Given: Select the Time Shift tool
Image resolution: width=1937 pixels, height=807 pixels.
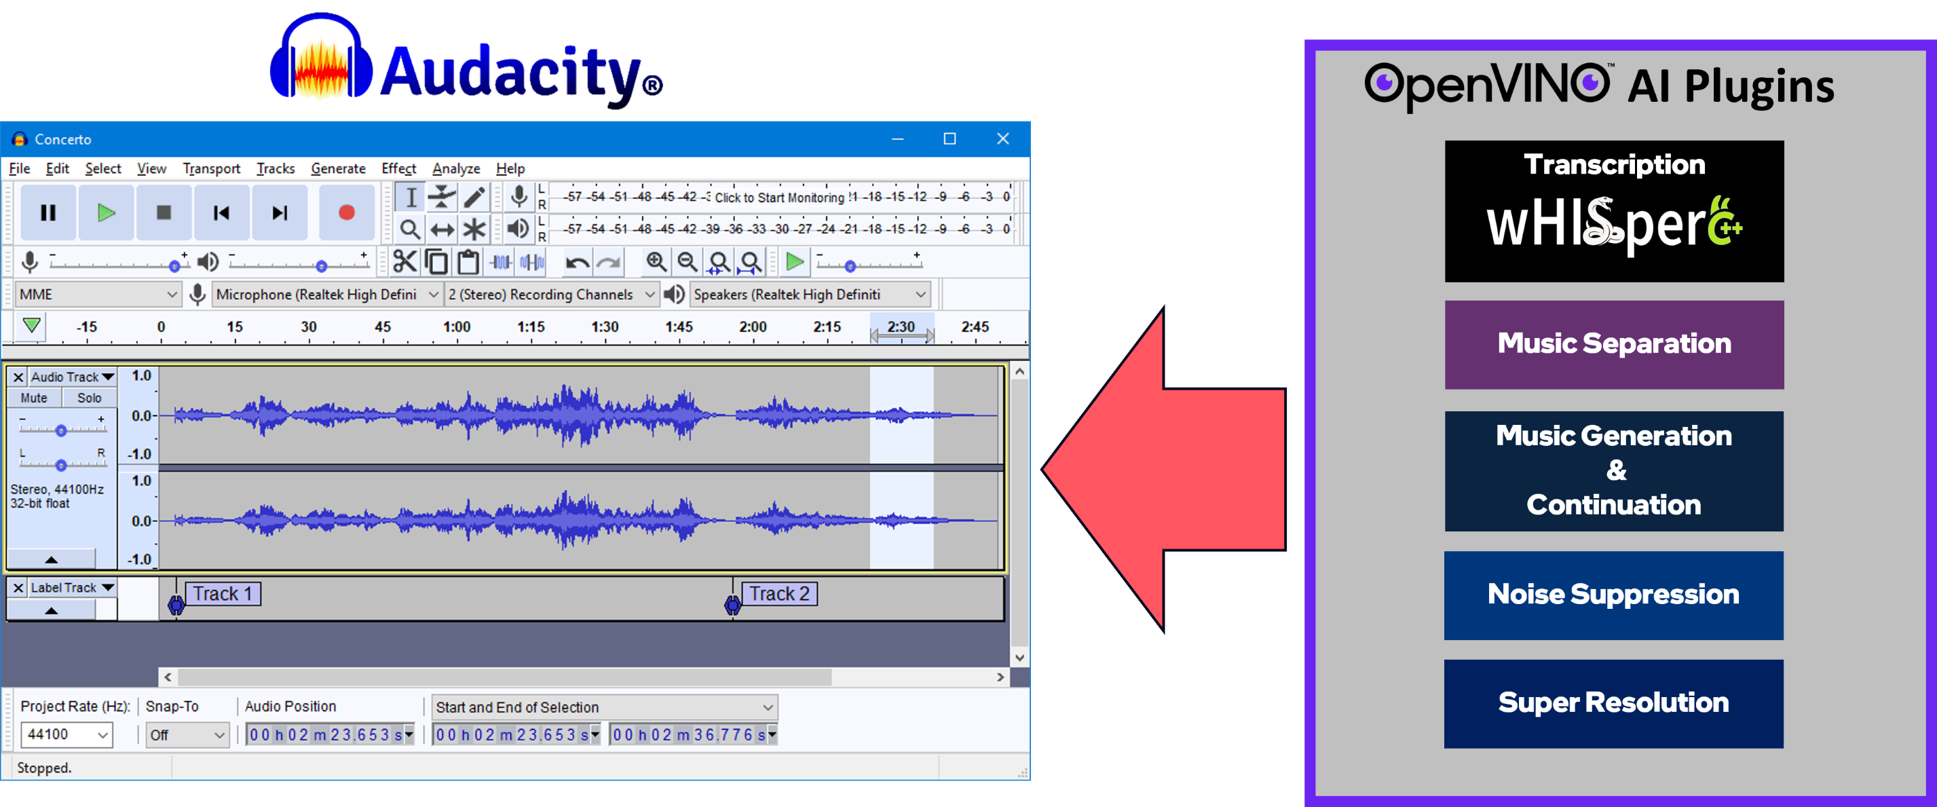Looking at the screenshot, I should pos(442,229).
